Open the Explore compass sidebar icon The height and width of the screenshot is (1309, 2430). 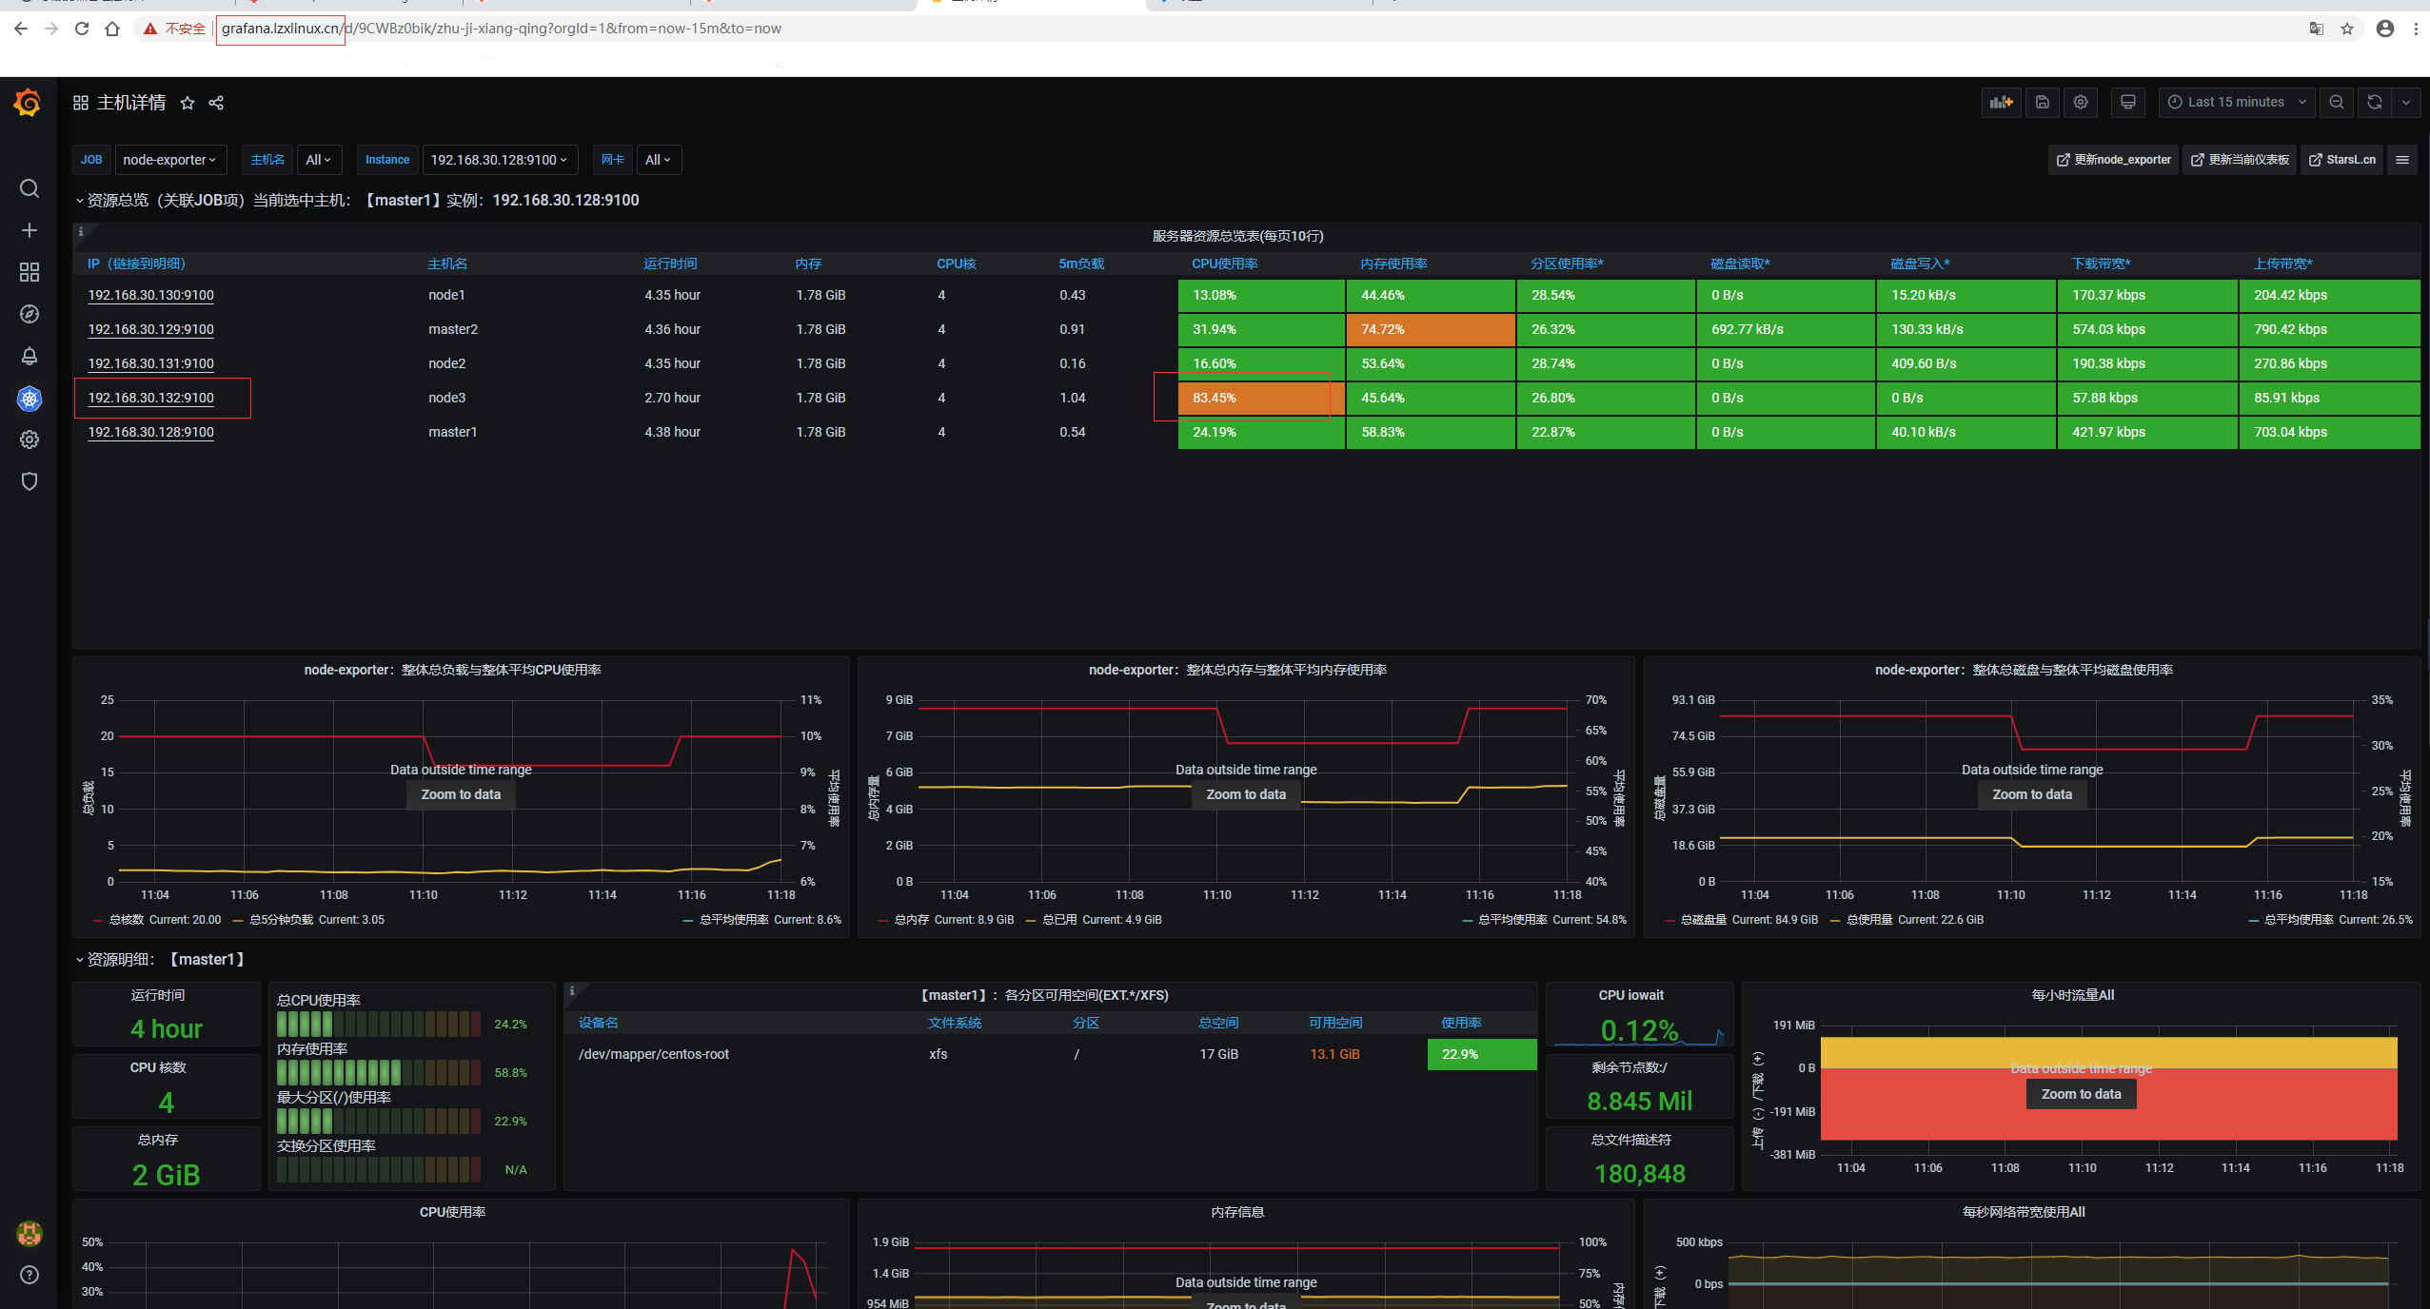point(30,314)
